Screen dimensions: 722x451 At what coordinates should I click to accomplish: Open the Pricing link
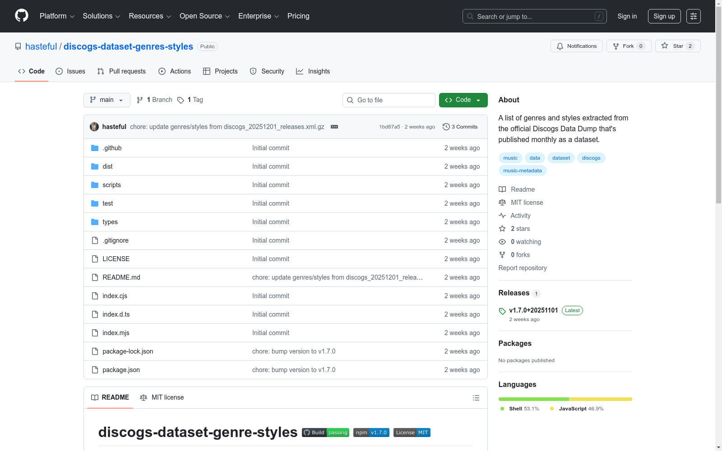298,16
